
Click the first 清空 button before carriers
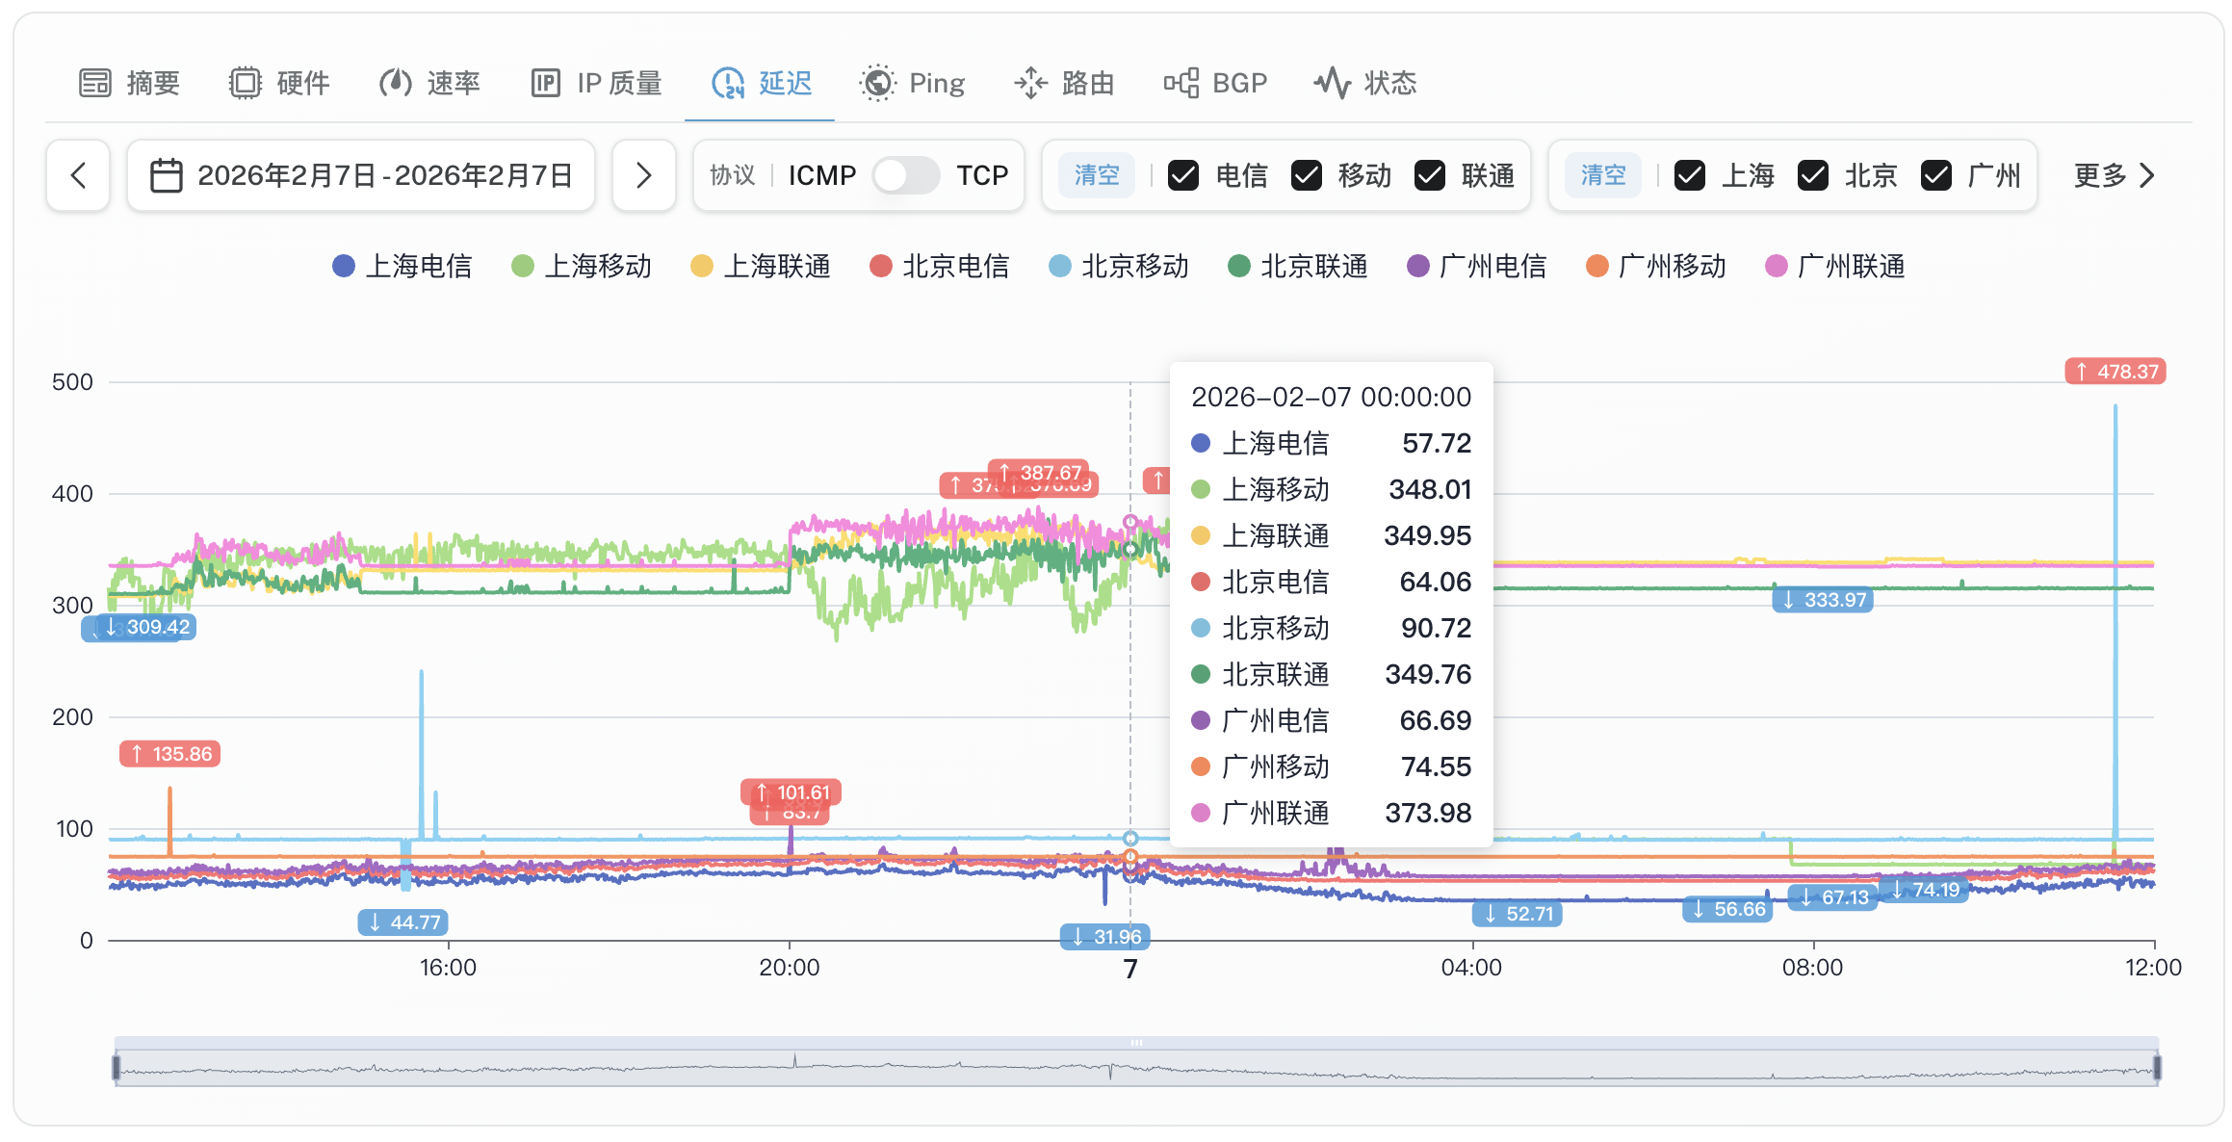(1097, 175)
